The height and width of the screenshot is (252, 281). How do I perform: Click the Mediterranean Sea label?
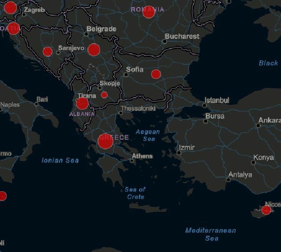pos(211,234)
